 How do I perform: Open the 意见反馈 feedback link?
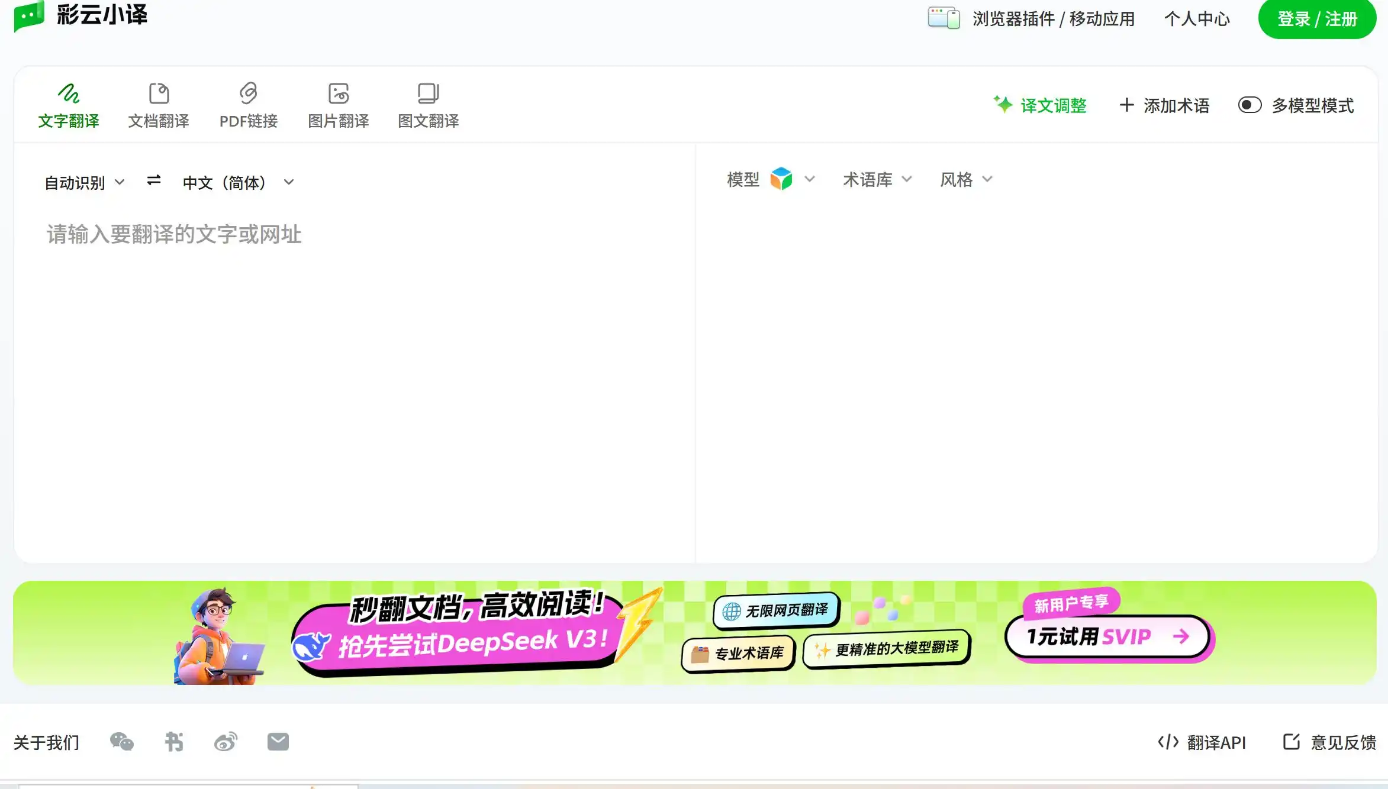pos(1329,742)
